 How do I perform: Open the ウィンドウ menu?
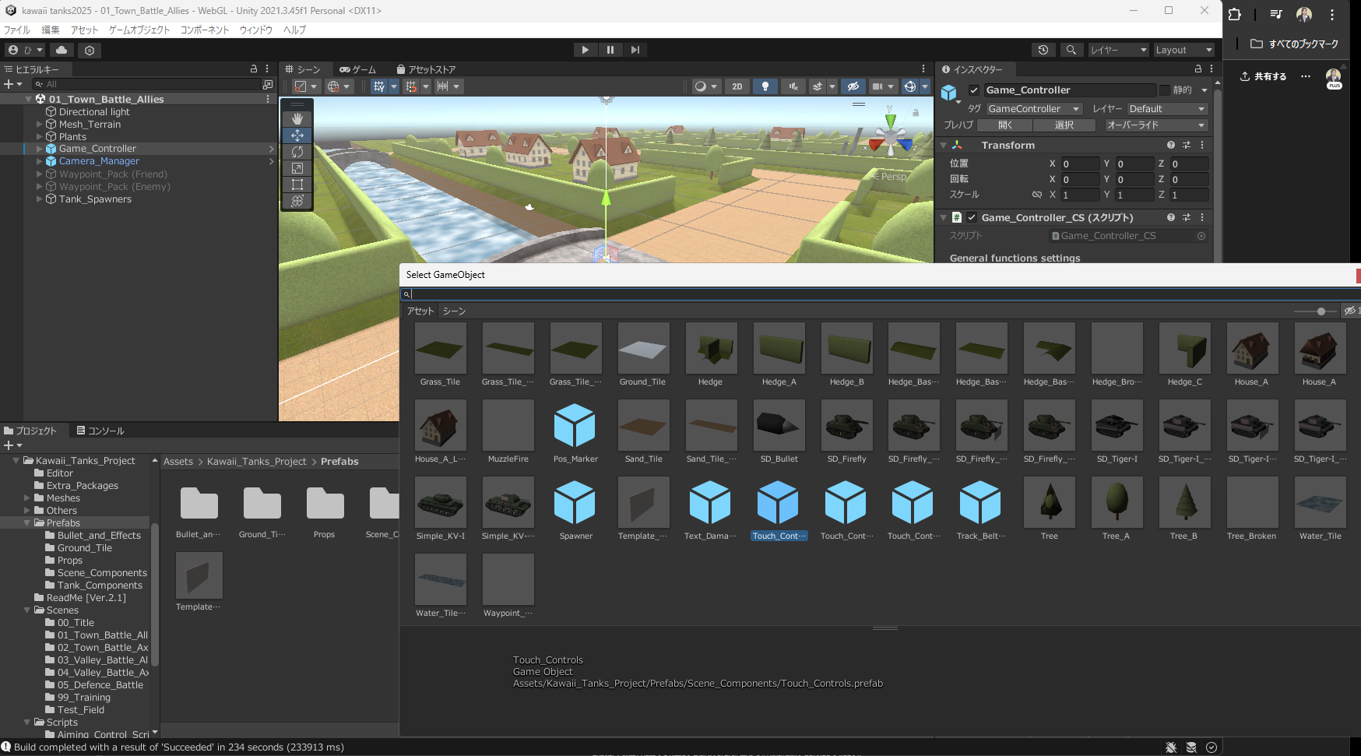(x=255, y=30)
